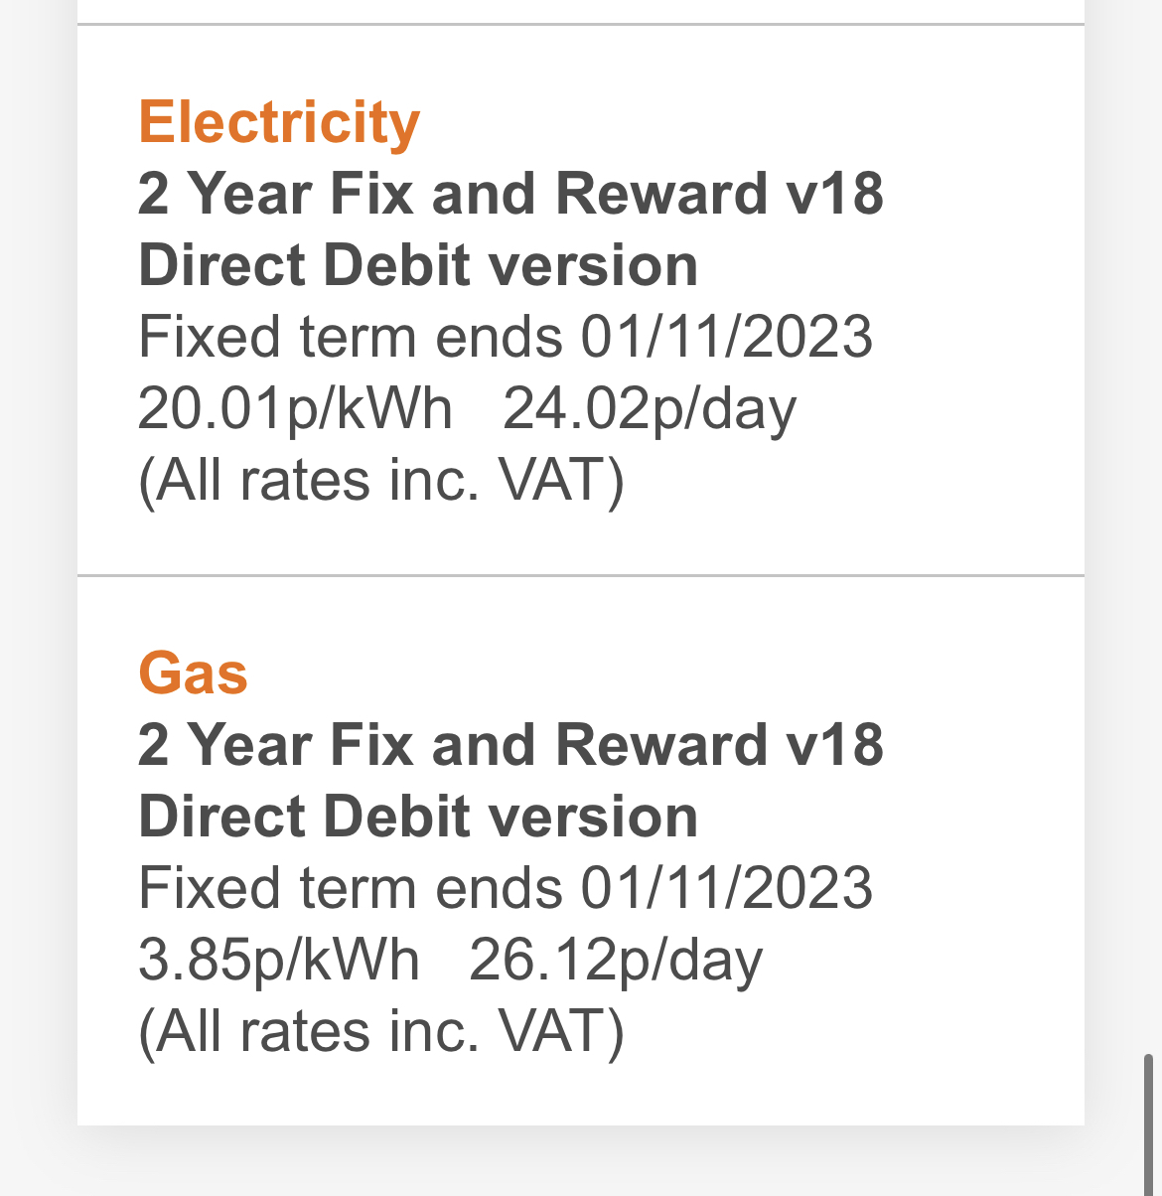Image resolution: width=1162 pixels, height=1196 pixels.
Task: Select gas tariff name 2 Year Fix and Reward v18
Action: coord(510,744)
